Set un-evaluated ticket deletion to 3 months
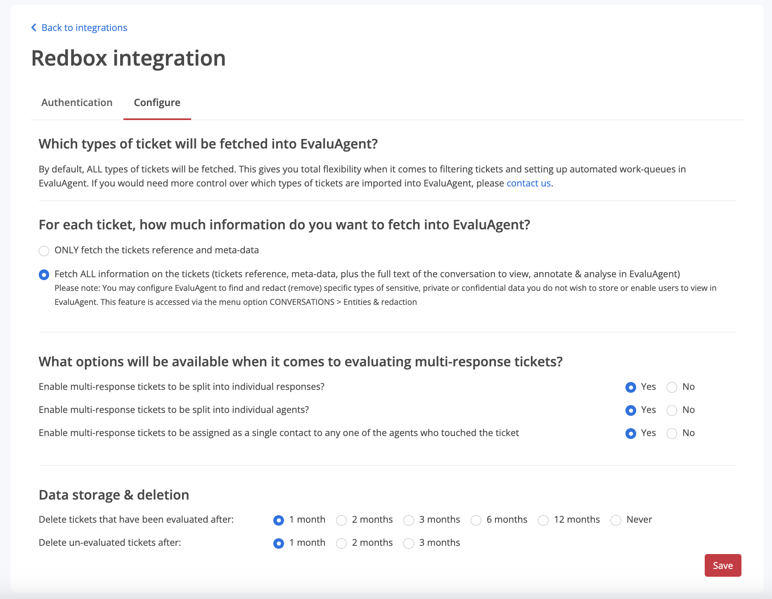Viewport: 772px width, 599px height. click(x=409, y=543)
